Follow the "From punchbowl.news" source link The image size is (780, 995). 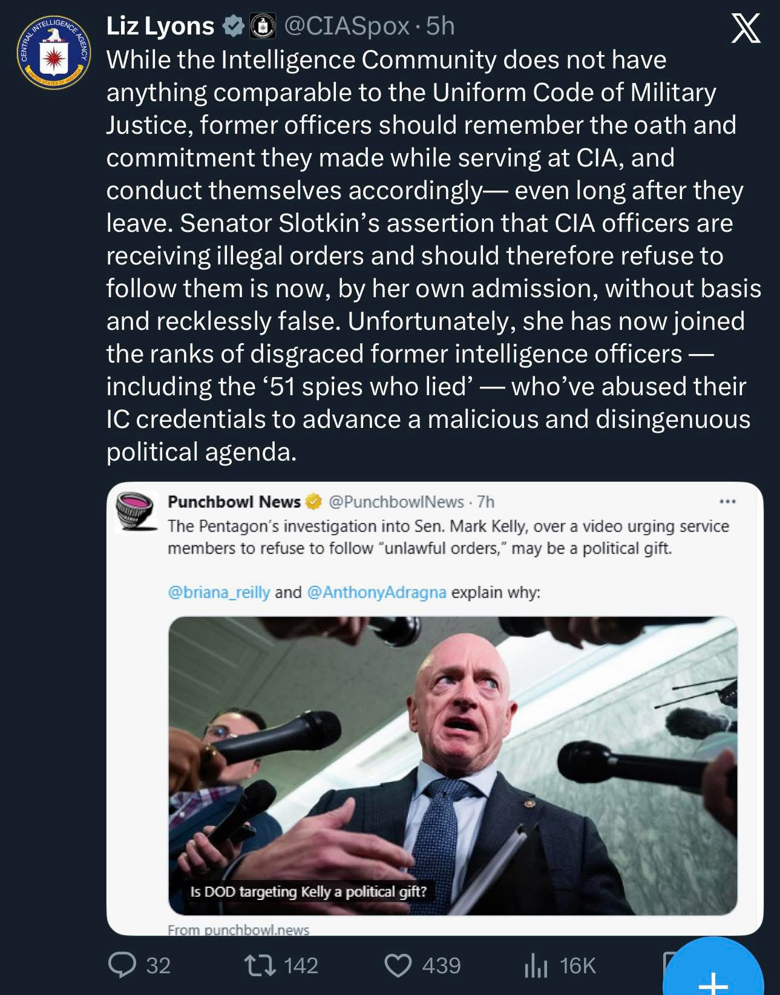(238, 930)
